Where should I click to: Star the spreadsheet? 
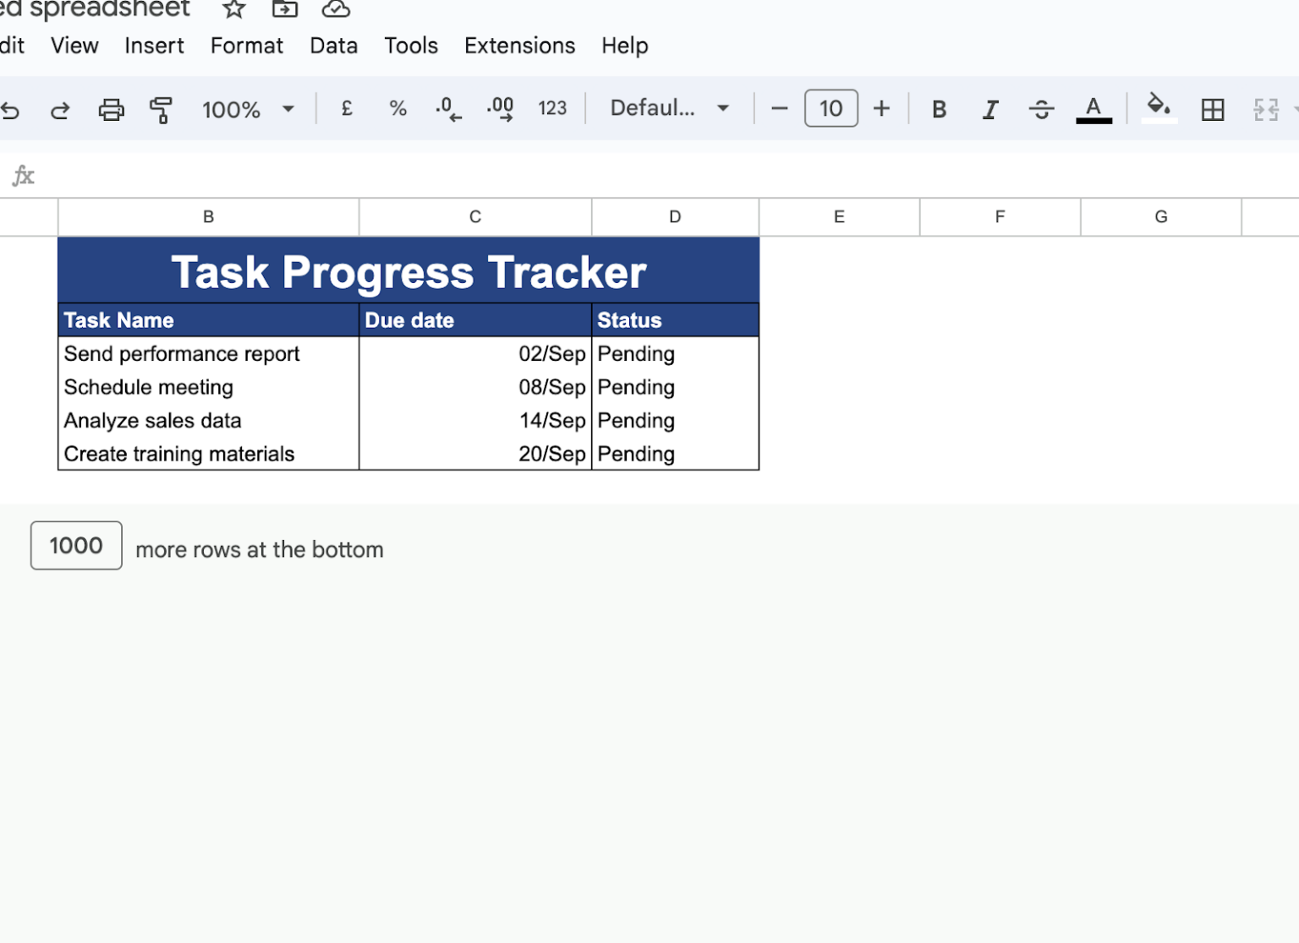click(232, 9)
